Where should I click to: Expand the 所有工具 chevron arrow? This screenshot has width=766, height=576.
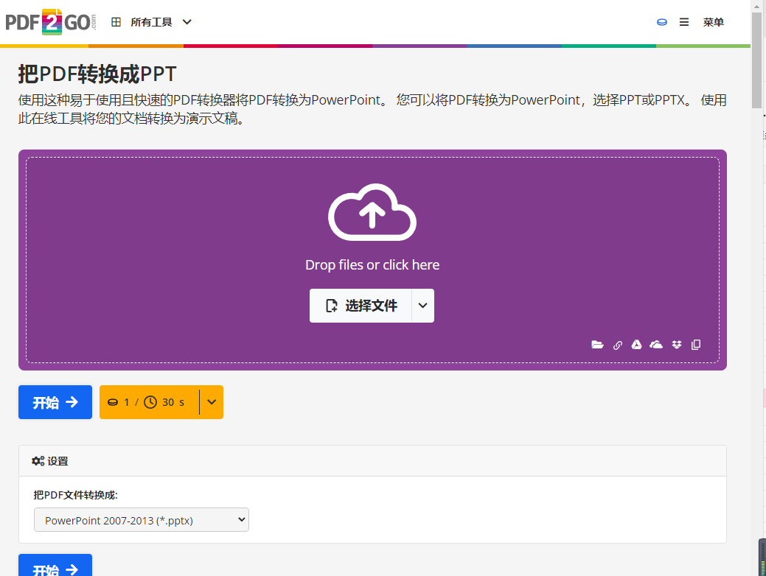[187, 22]
